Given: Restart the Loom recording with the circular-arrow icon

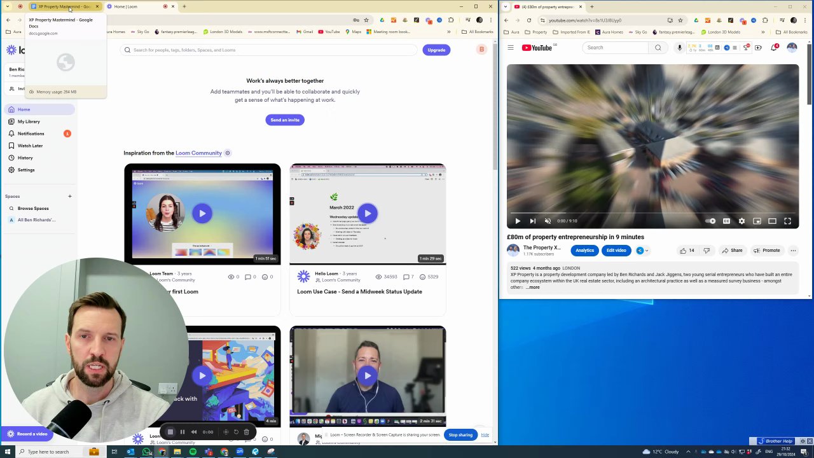Looking at the screenshot, I should point(236,432).
